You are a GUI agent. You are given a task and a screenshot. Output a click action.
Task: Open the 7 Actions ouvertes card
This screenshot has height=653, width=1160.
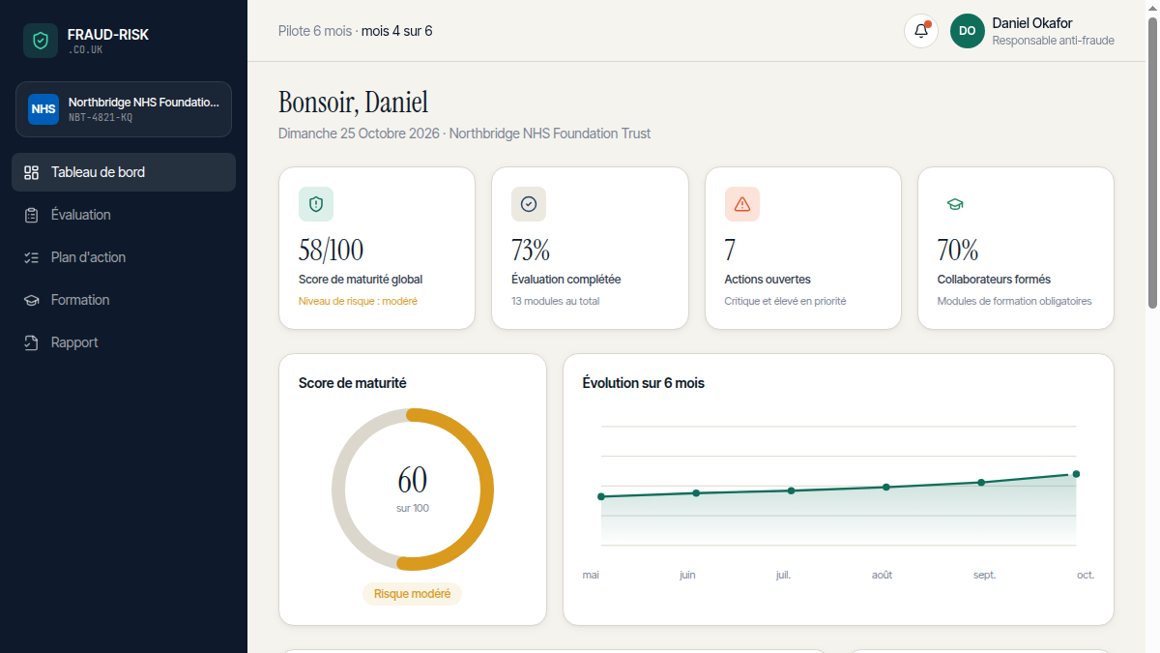803,249
